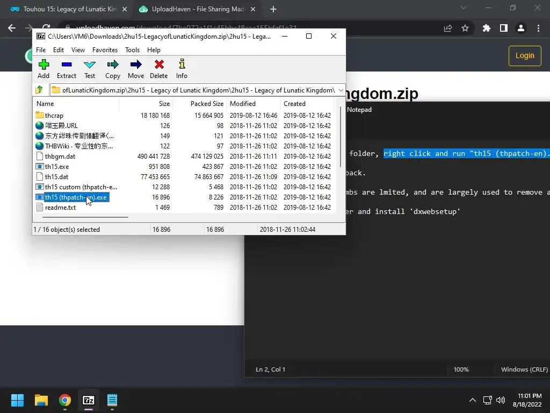Screen dimensions: 550x413
Task: Open the Windows Start menu
Action: coord(17,400)
